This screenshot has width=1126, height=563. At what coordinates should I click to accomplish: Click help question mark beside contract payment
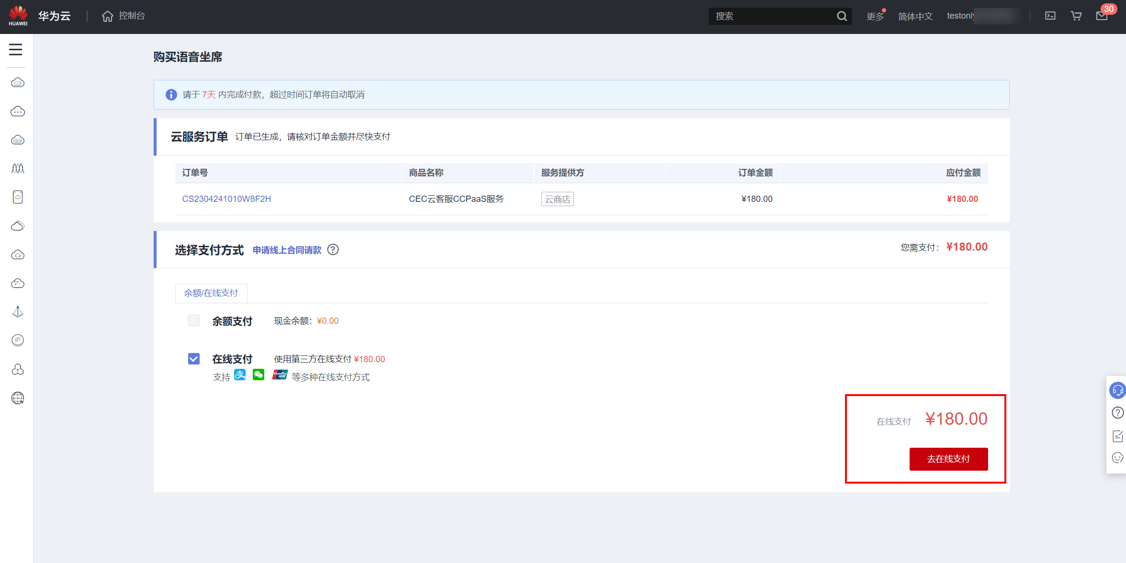(x=333, y=250)
